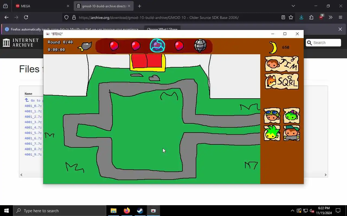The image size is (347, 216).
Task: Open 4001_5.7z file link
Action: [33, 133]
